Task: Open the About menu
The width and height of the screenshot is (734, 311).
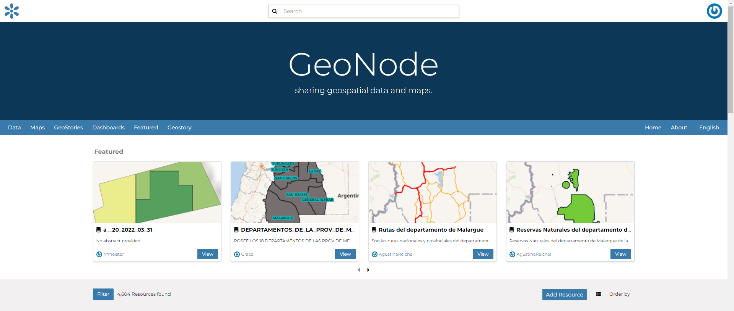Action: [x=679, y=127]
